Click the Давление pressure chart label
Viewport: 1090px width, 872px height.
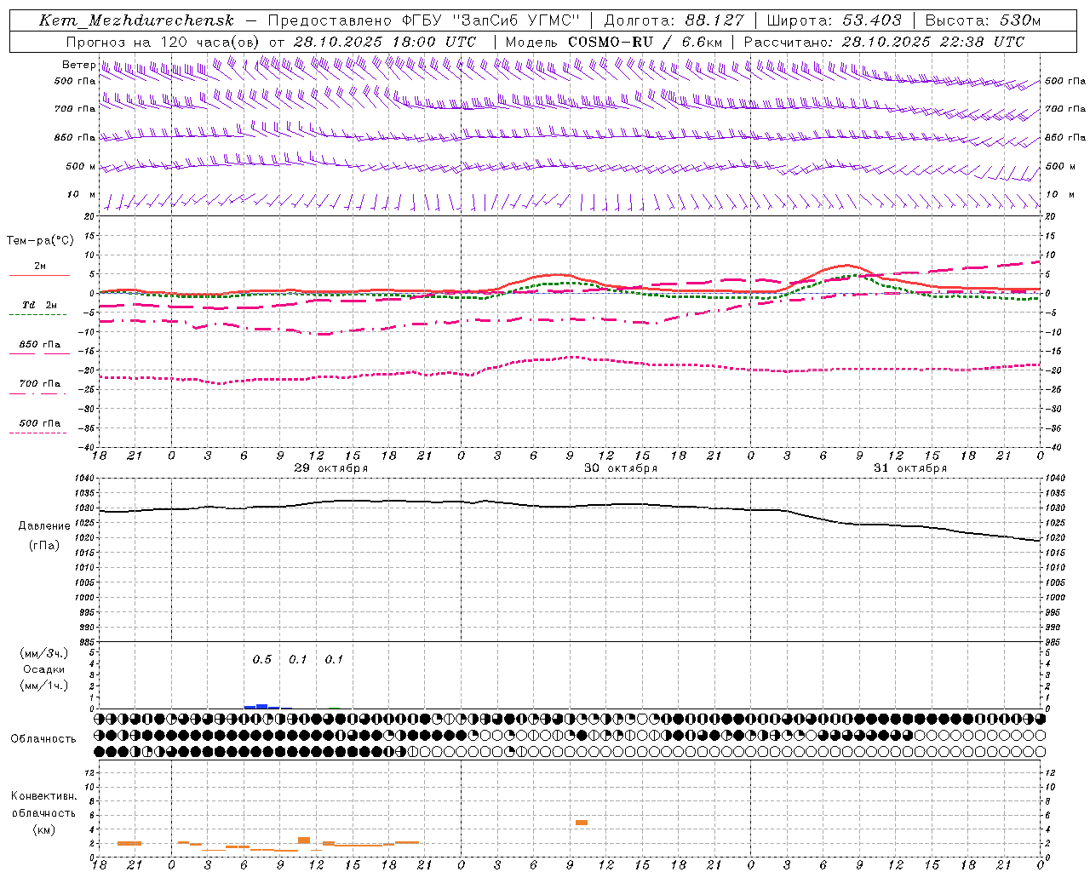tap(44, 526)
